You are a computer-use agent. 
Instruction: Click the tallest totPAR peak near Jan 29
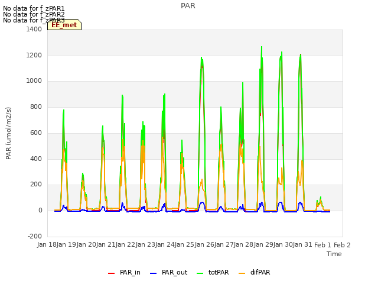262,47
